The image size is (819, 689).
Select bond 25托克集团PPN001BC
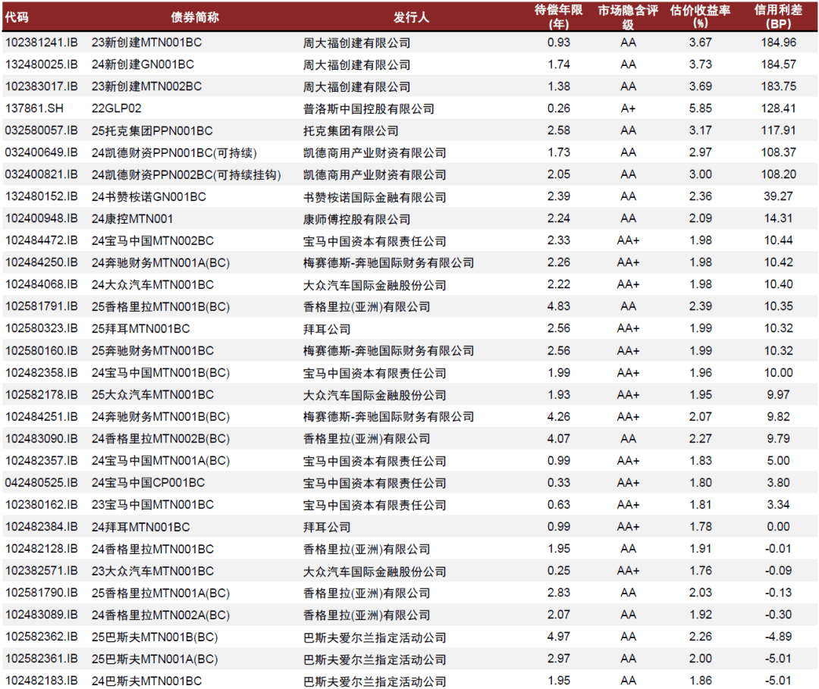click(152, 131)
